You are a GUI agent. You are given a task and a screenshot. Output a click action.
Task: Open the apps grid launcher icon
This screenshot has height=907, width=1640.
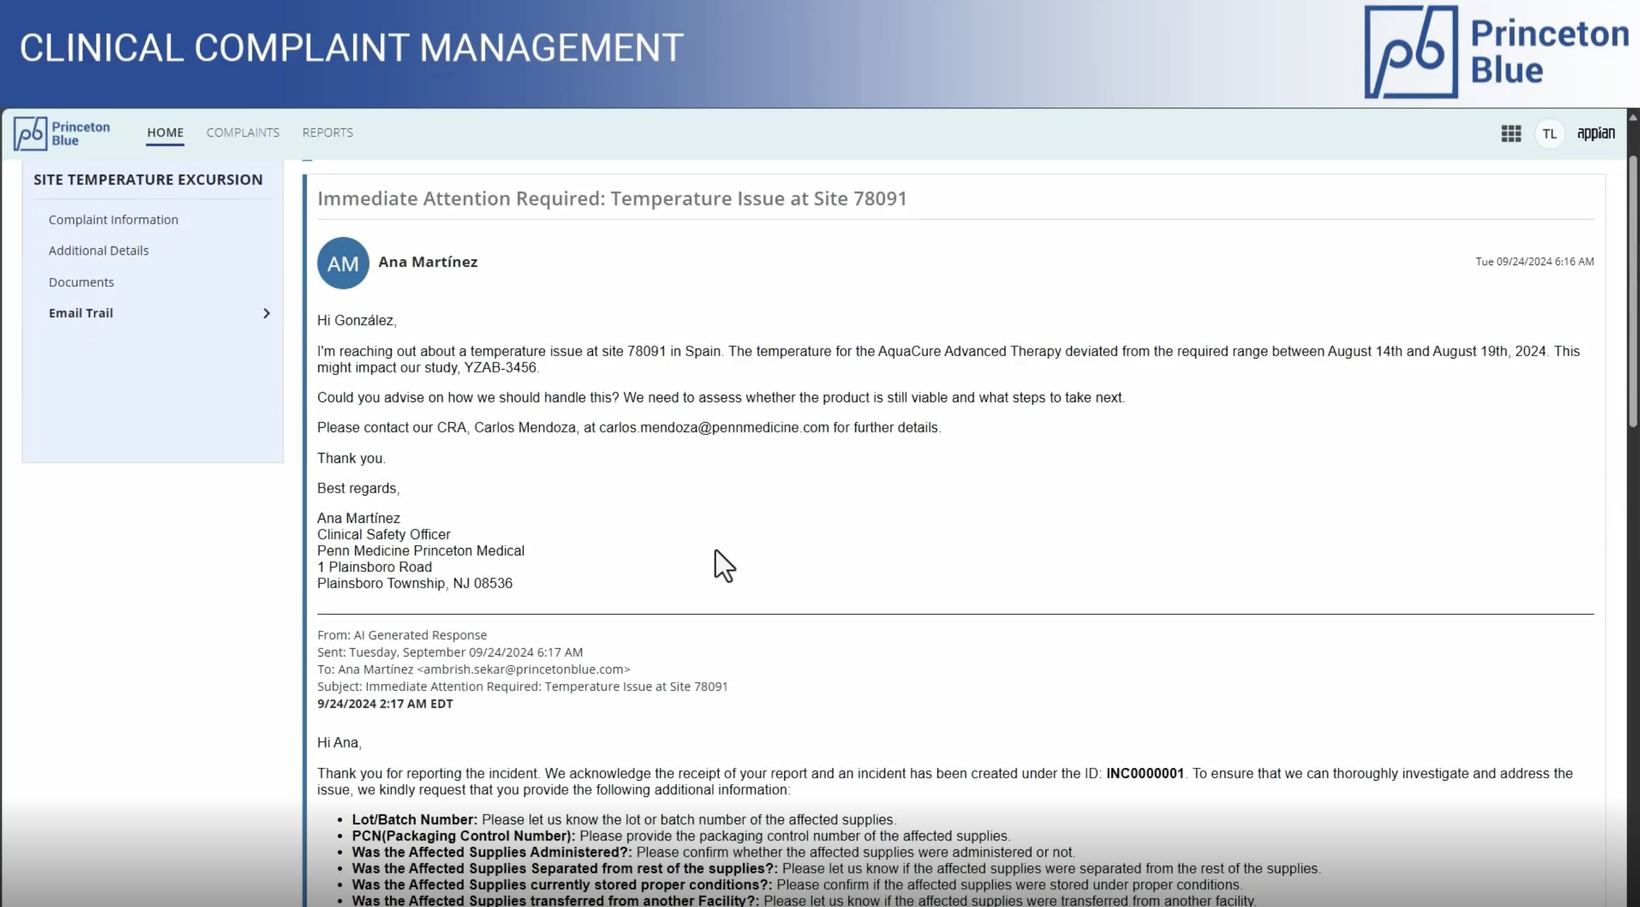(x=1511, y=134)
